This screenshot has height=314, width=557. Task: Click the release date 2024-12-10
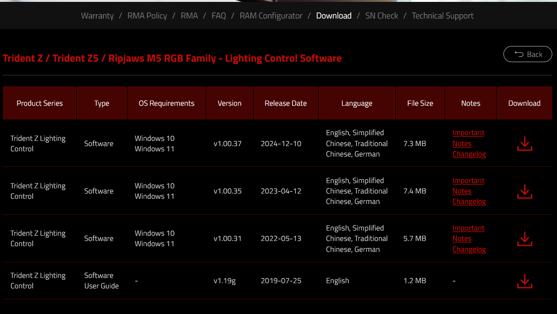pyautogui.click(x=281, y=144)
